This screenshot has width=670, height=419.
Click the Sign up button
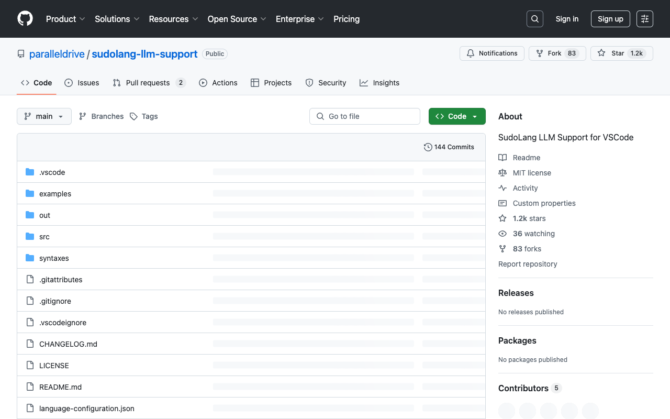pos(610,19)
